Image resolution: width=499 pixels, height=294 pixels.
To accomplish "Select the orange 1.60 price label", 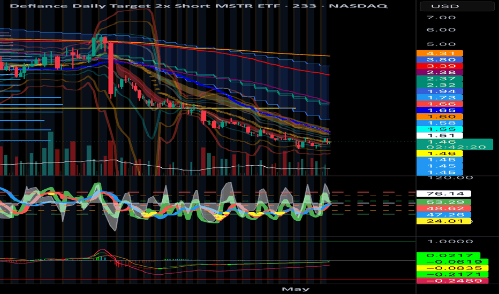I will (x=440, y=117).
